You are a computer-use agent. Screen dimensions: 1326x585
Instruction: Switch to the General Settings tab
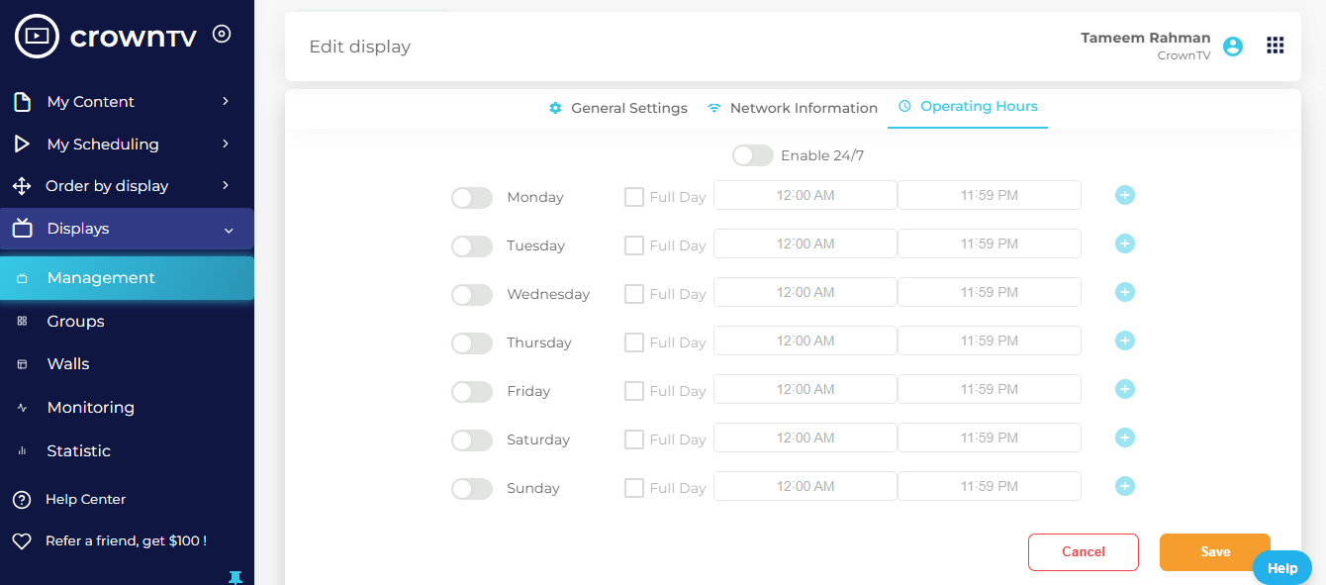point(628,108)
